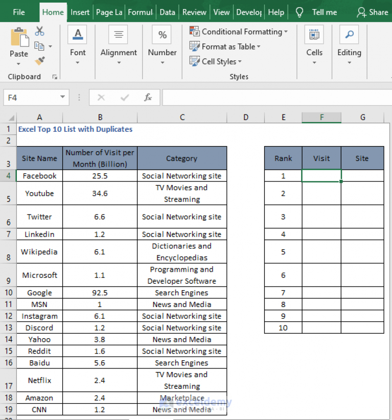Open Cell Styles dropdown arrow
392x420 pixels.
pos(240,61)
